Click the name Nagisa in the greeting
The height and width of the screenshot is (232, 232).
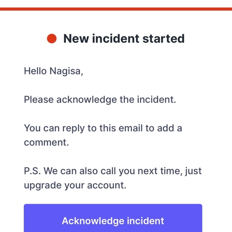pos(66,71)
